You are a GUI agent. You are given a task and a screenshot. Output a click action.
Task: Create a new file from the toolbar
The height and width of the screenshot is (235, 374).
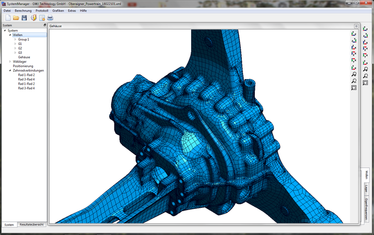pyautogui.click(x=7, y=18)
